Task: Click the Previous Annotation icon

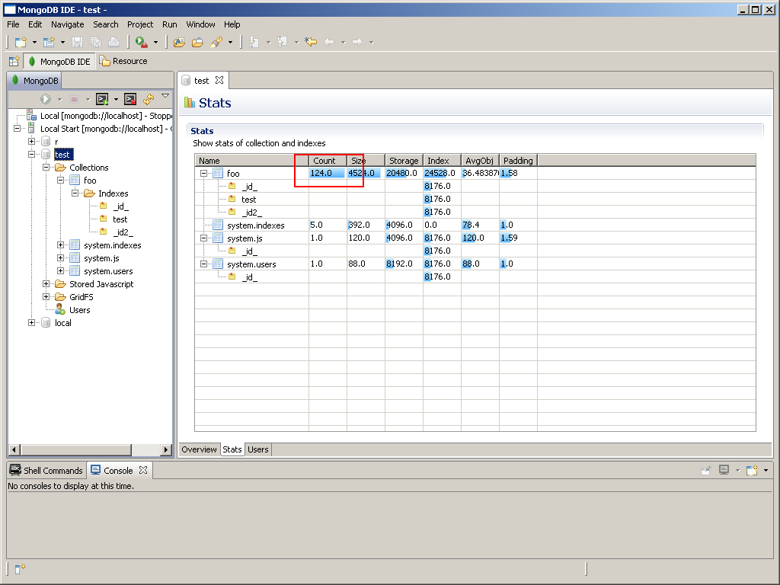Action: pos(282,43)
